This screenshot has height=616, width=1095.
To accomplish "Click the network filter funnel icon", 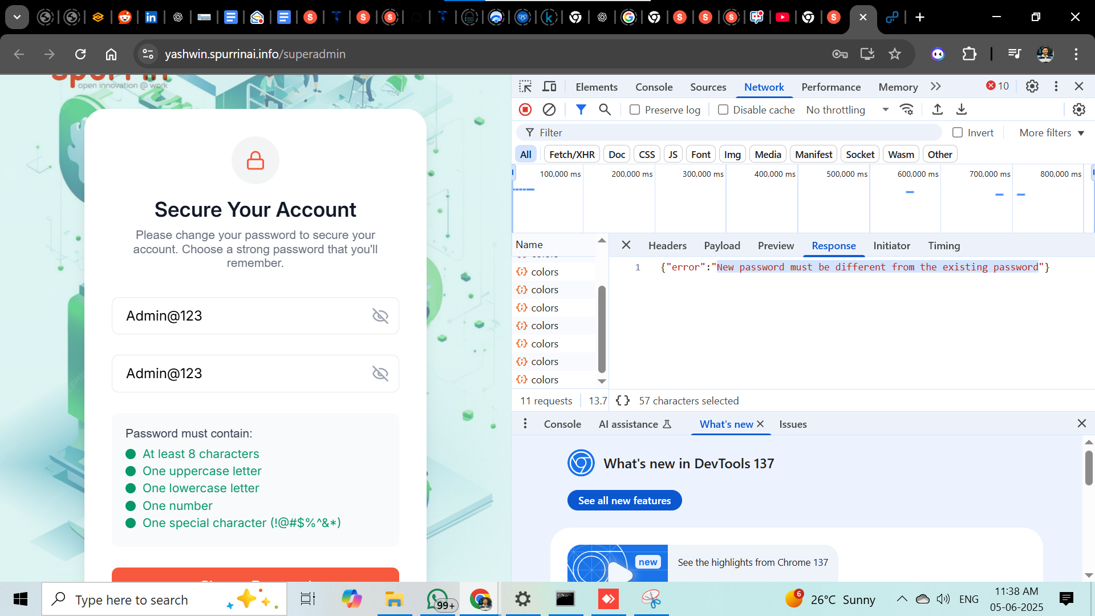I will 581,110.
